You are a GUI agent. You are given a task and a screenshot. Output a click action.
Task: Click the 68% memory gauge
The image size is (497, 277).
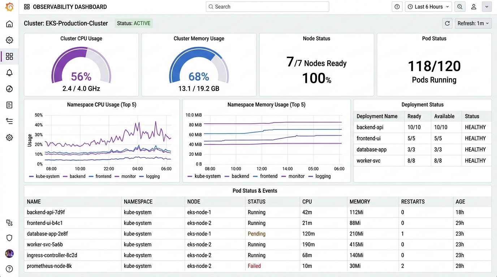(199, 66)
